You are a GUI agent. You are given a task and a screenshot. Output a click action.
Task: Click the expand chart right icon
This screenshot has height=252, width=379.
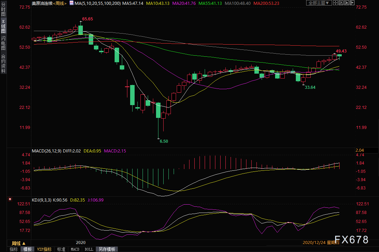coord(352,3)
